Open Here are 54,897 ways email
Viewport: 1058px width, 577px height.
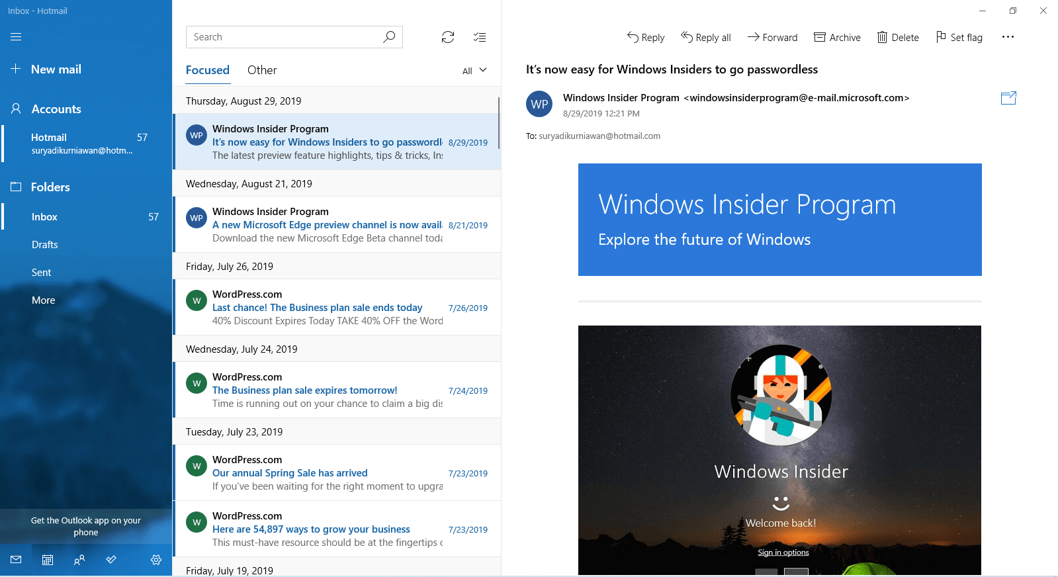click(x=337, y=529)
